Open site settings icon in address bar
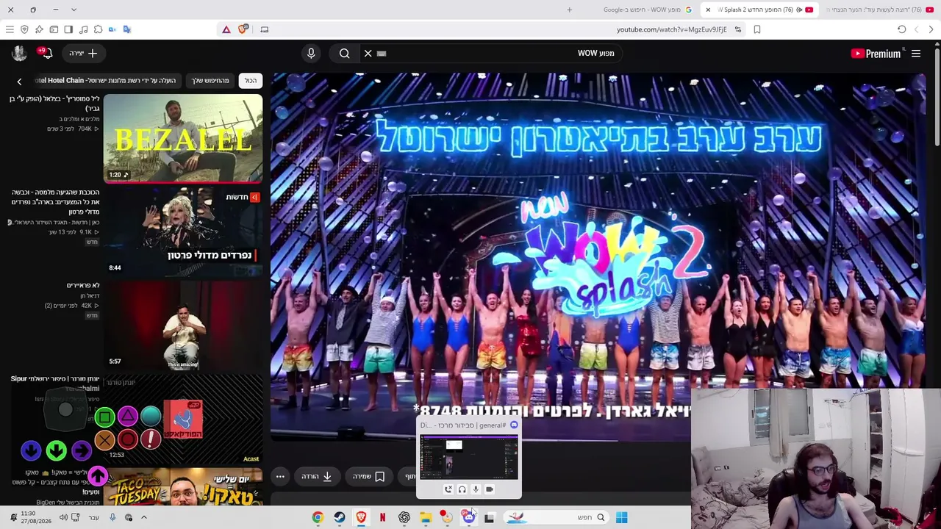Viewport: 941px width, 529px height. pyautogui.click(x=738, y=29)
